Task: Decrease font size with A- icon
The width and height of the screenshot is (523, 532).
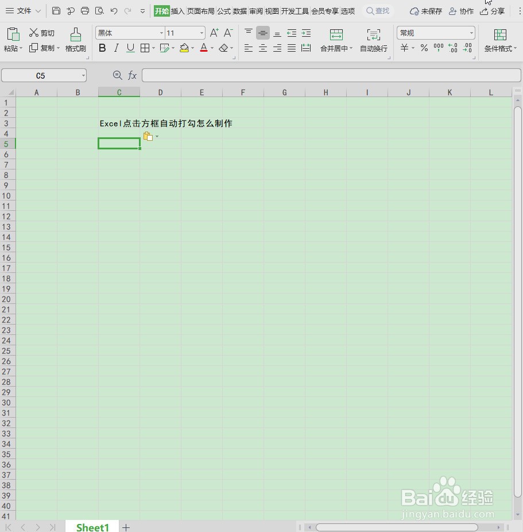Action: point(228,33)
